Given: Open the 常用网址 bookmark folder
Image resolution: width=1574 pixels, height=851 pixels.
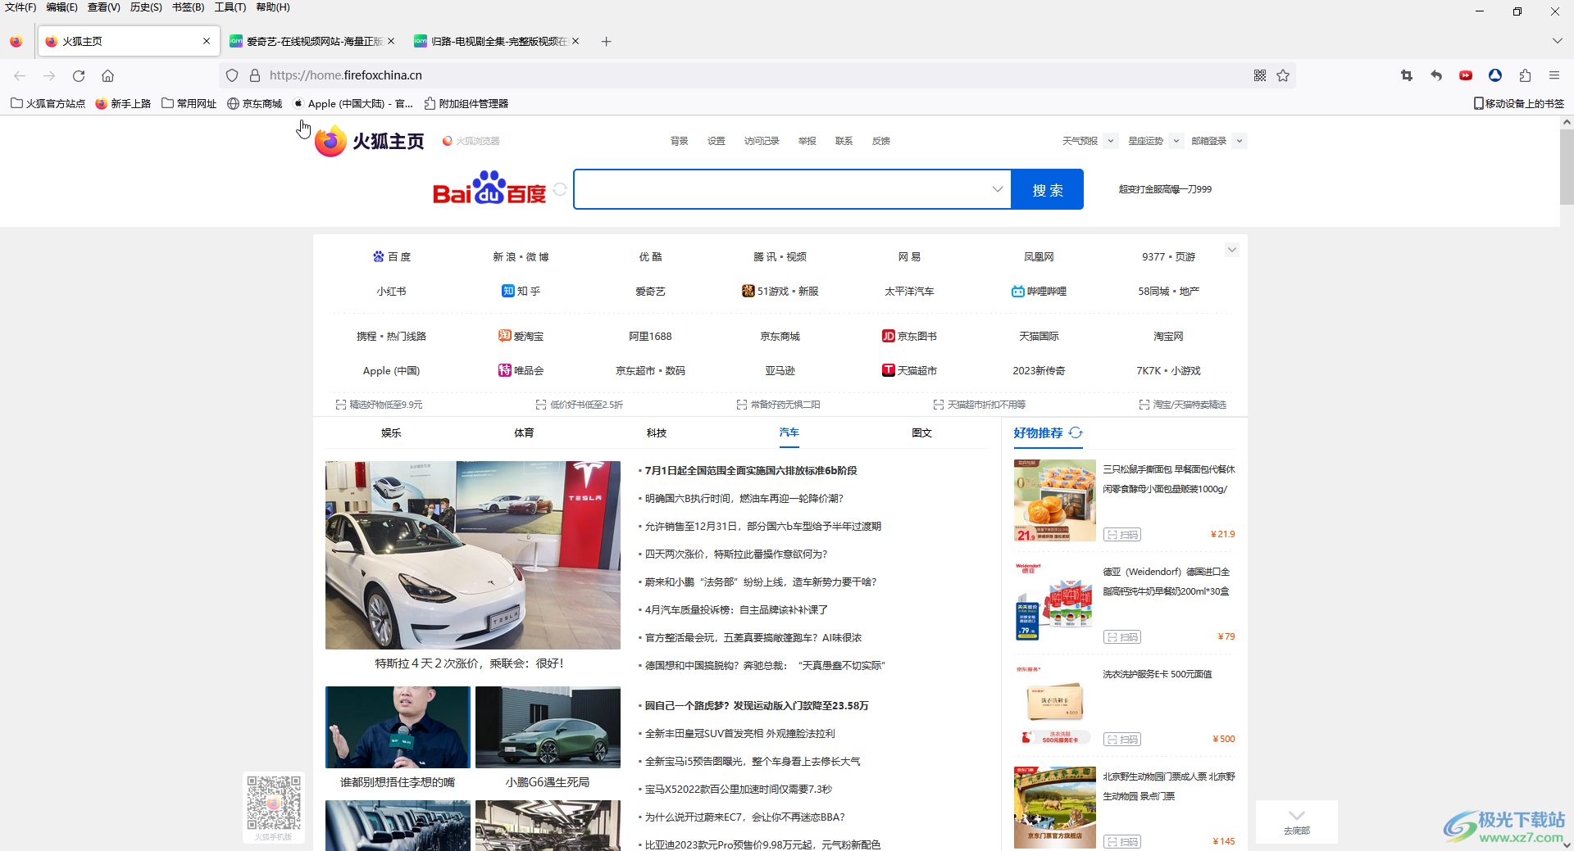Looking at the screenshot, I should point(189,104).
